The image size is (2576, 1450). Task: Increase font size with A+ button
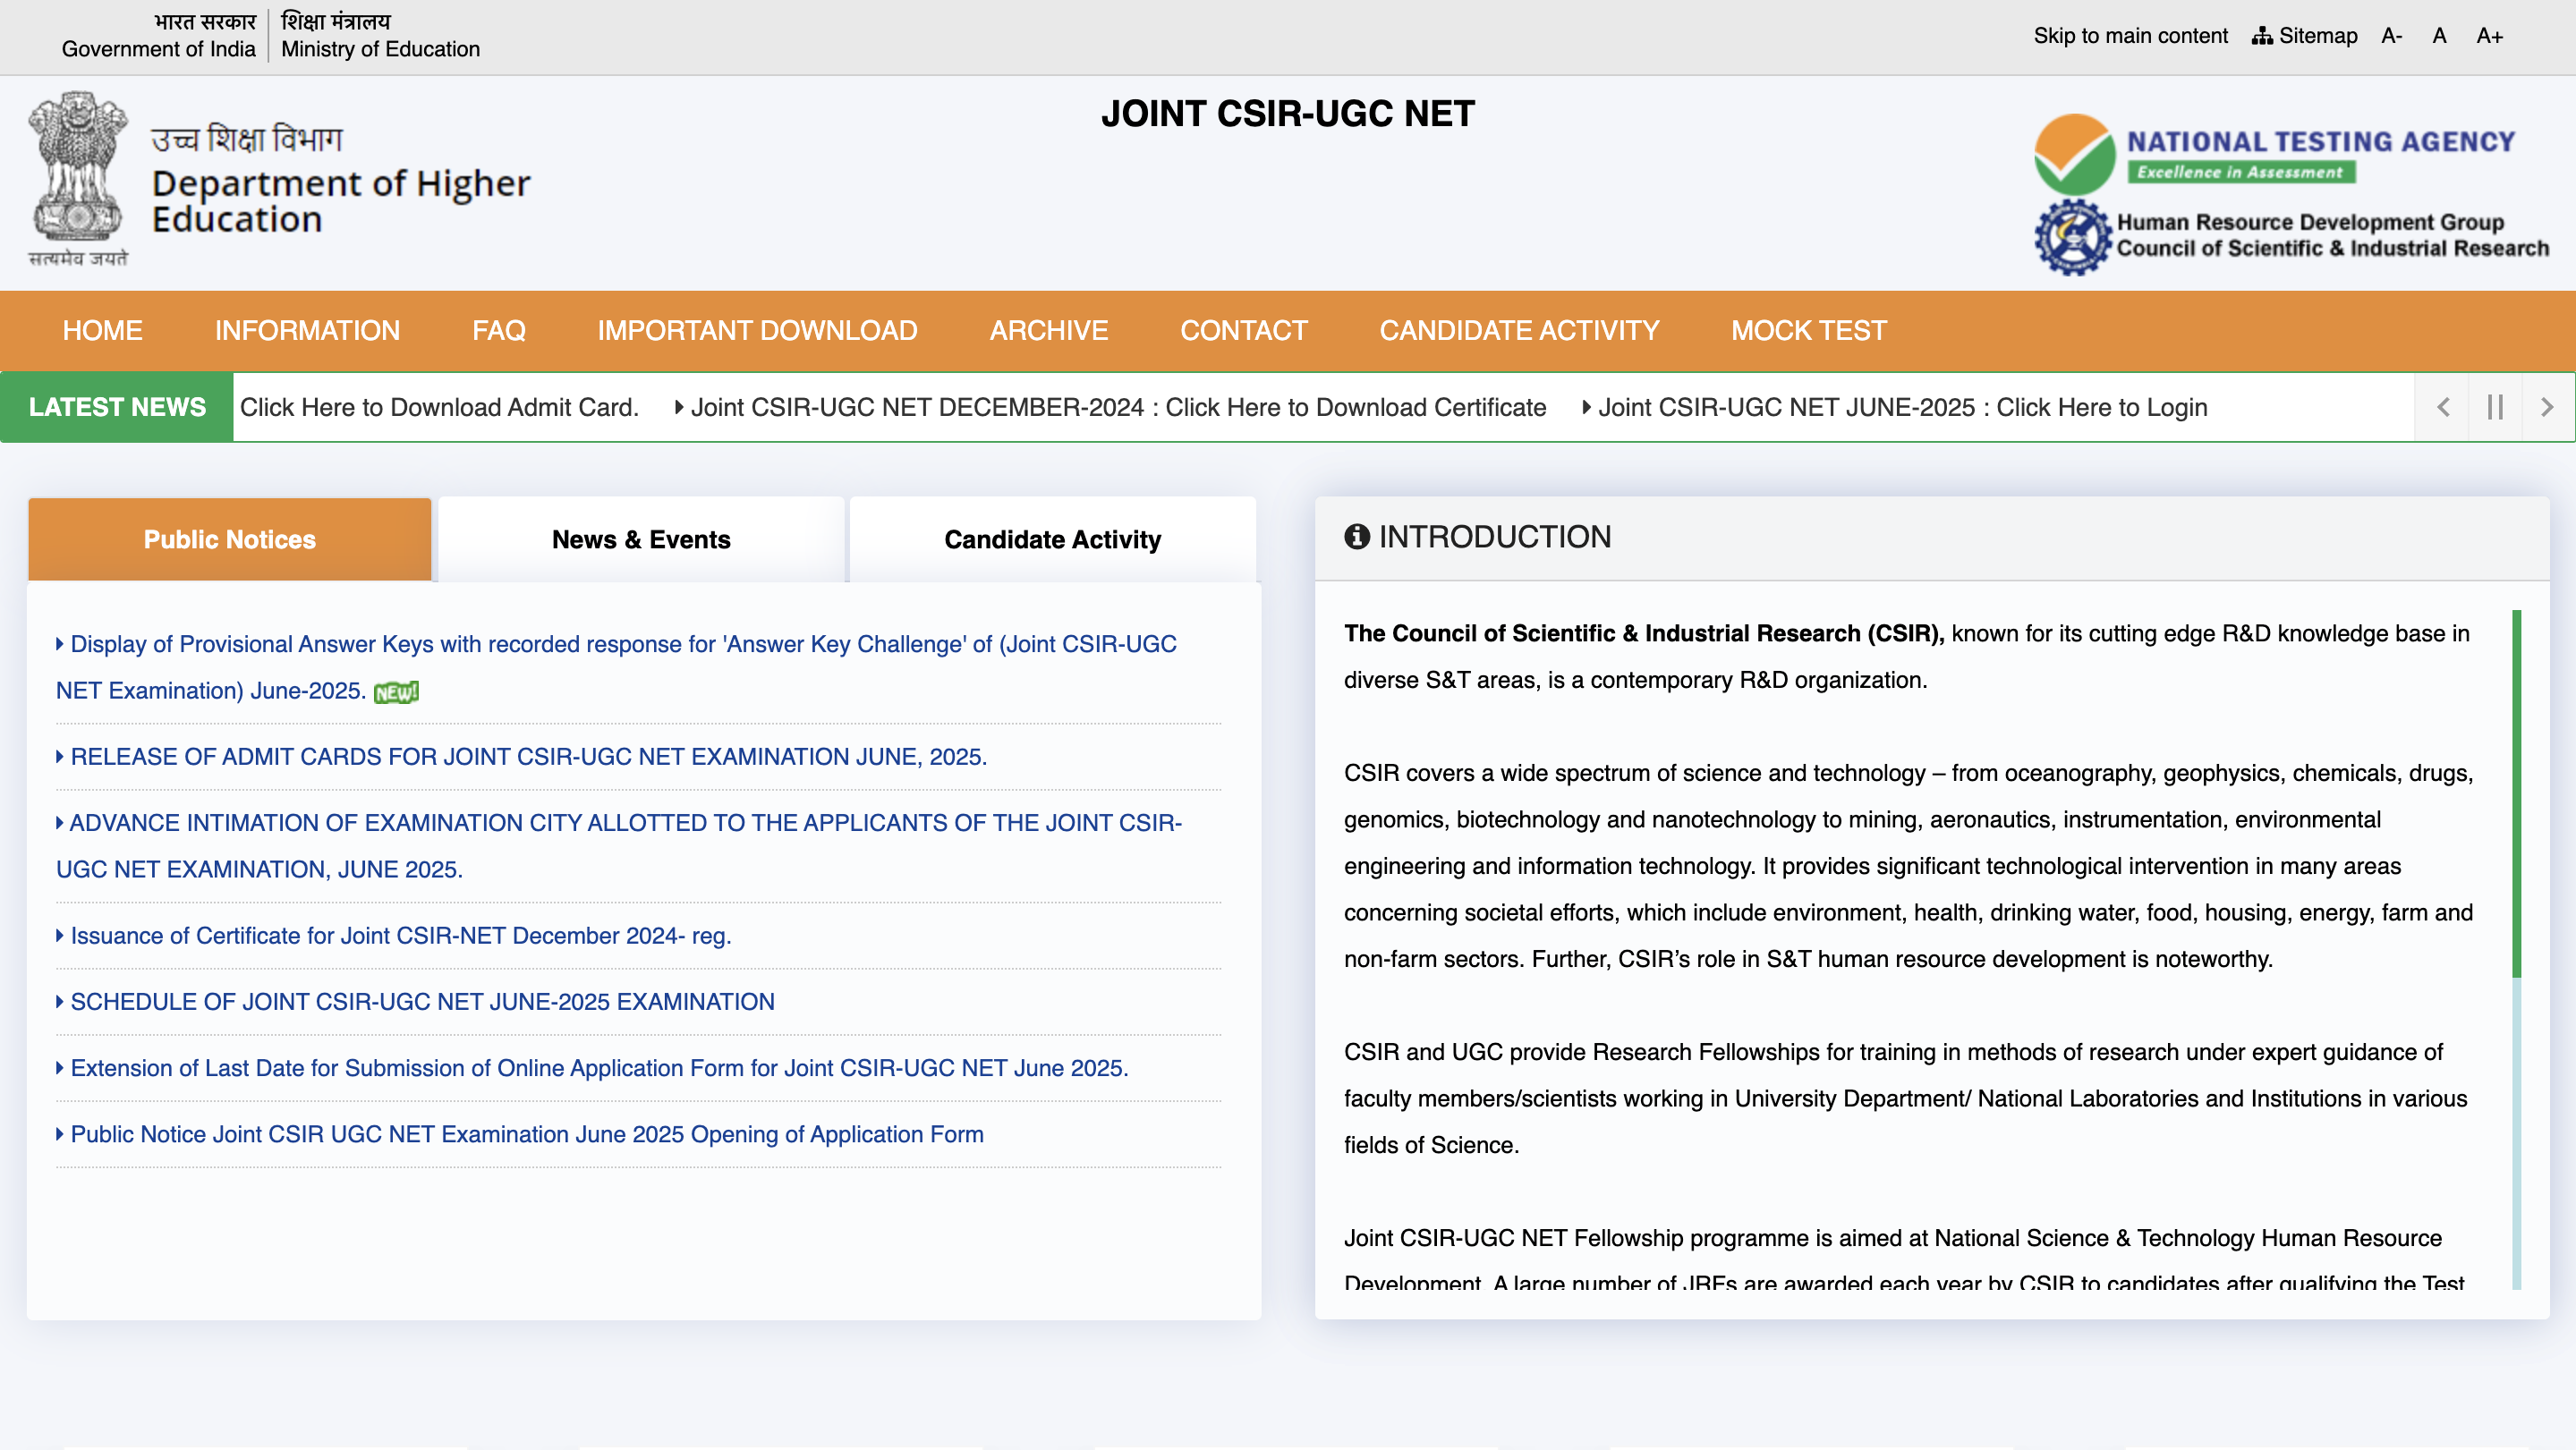pyautogui.click(x=2489, y=36)
